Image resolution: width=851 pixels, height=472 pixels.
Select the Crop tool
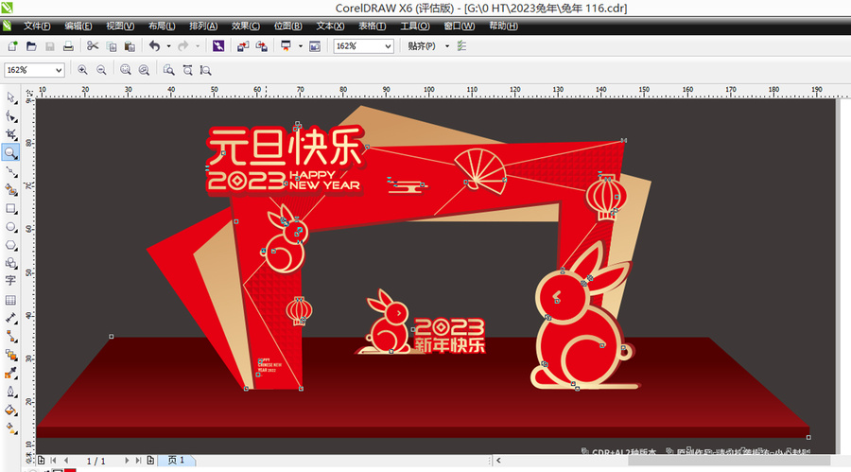pyautogui.click(x=10, y=134)
